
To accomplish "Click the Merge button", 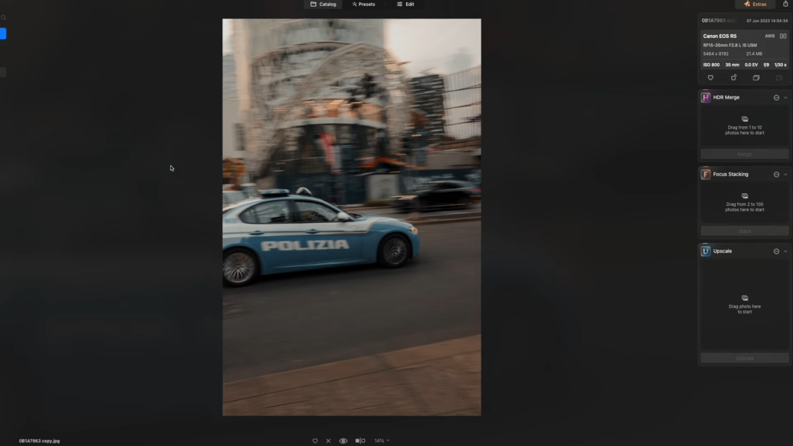I will [745, 154].
